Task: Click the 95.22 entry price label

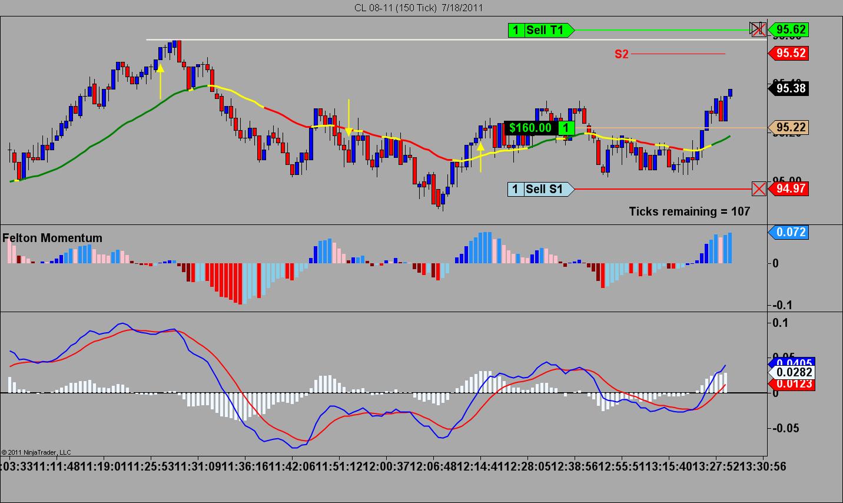Action: click(x=788, y=128)
